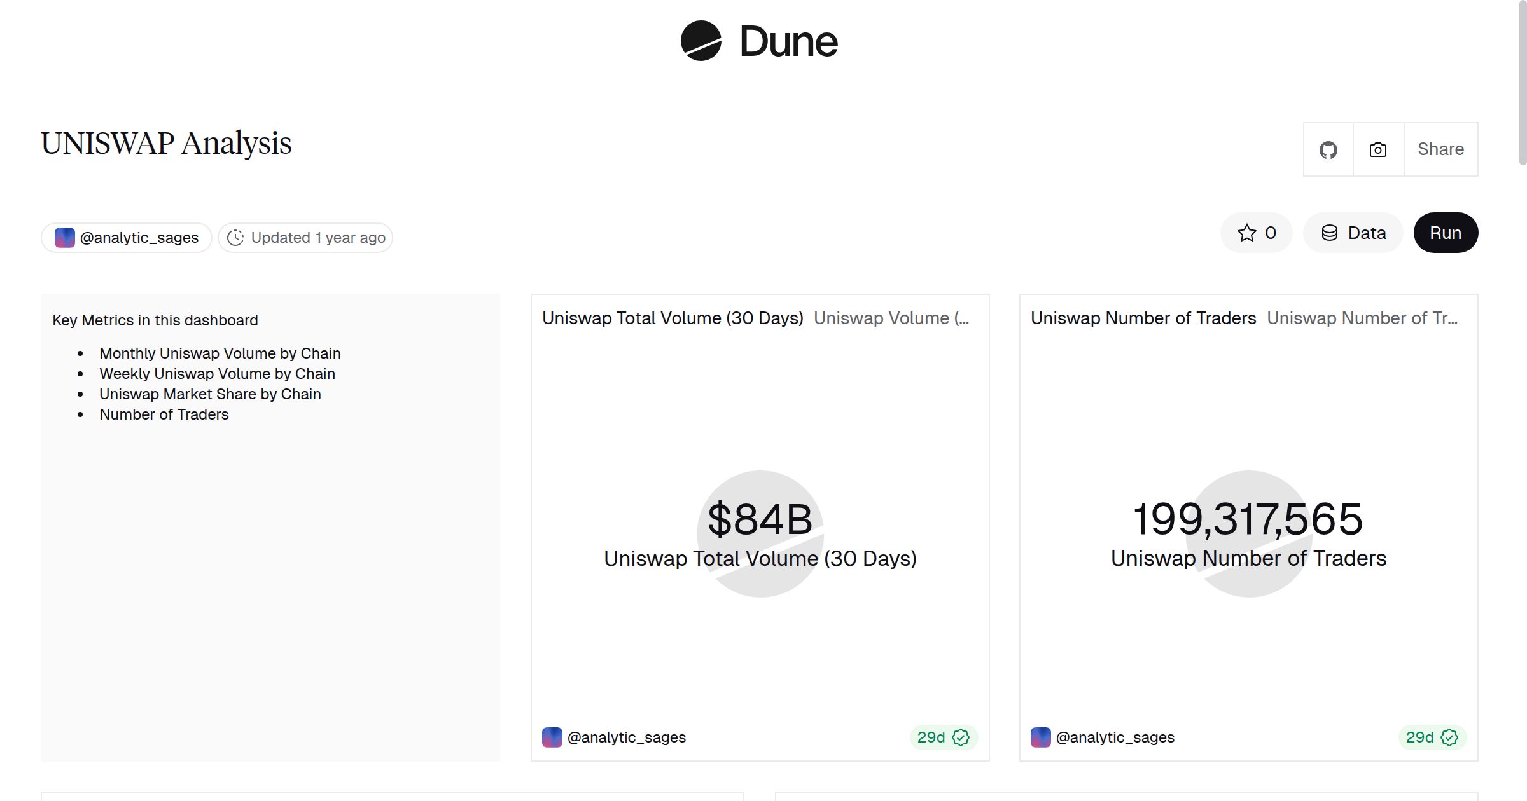Open truncated Uniswap Number of Tr... query link

click(1362, 318)
